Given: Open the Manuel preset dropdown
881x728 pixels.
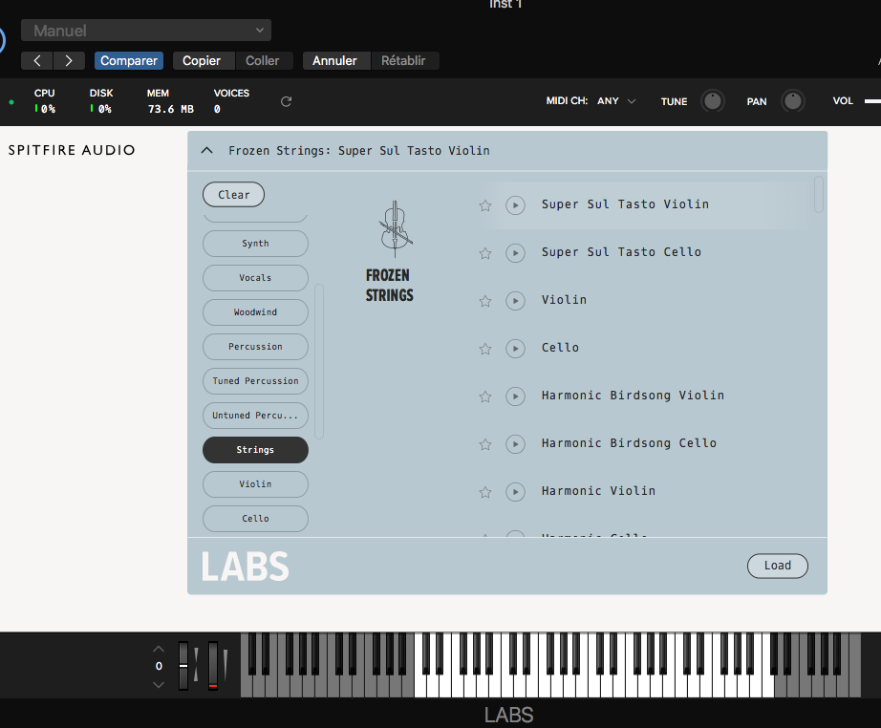Looking at the screenshot, I should 145,30.
